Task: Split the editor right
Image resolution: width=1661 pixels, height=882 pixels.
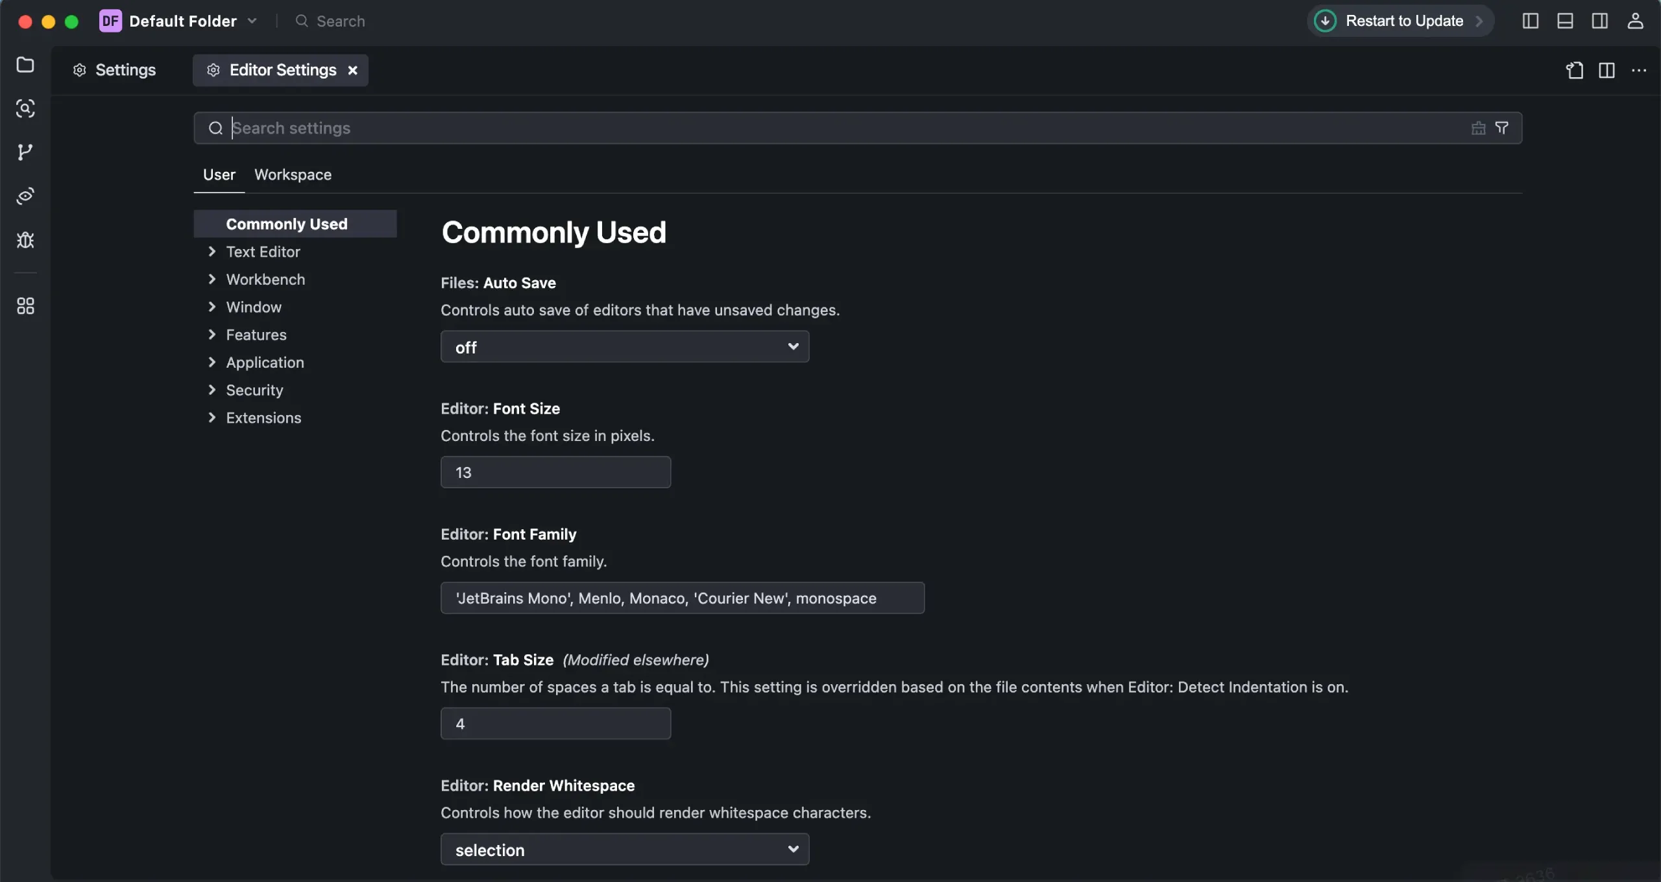Action: point(1606,70)
